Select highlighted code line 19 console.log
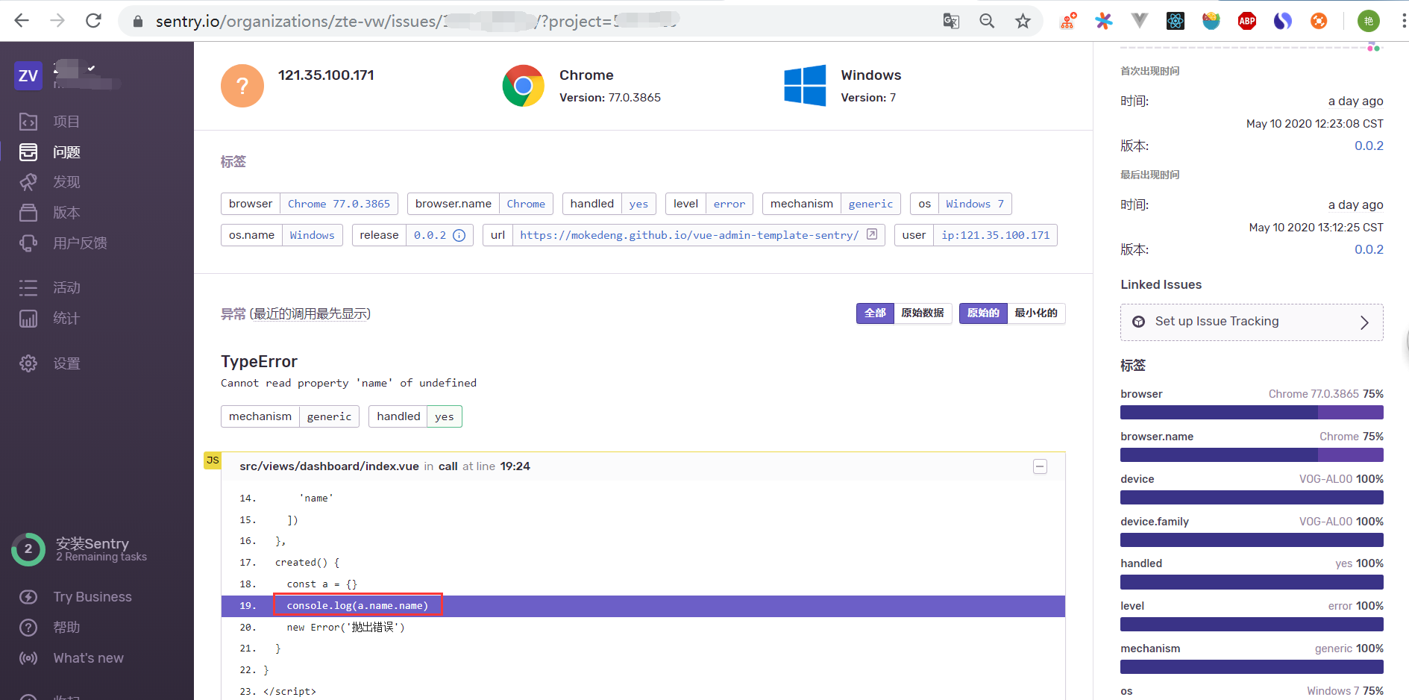The width and height of the screenshot is (1409, 700). (643, 606)
